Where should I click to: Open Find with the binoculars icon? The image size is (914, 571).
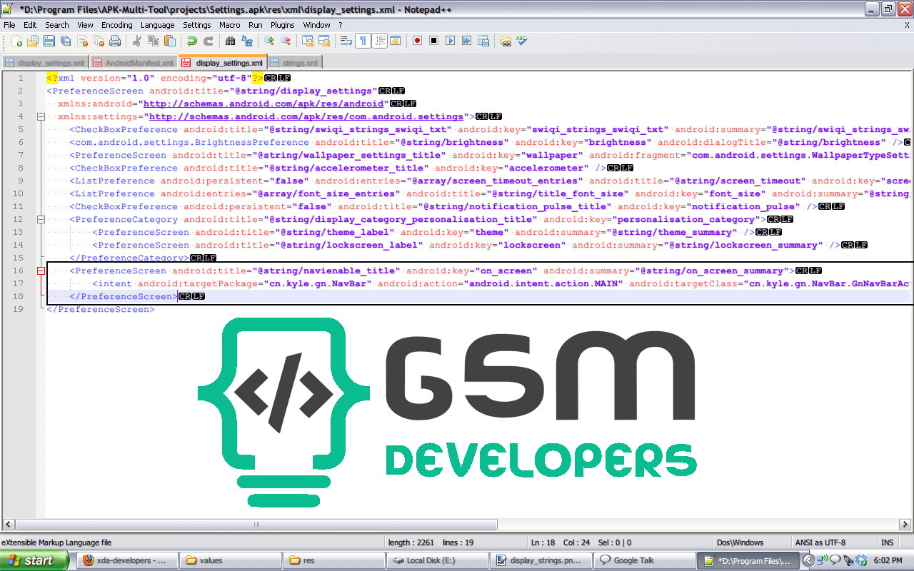tap(231, 41)
